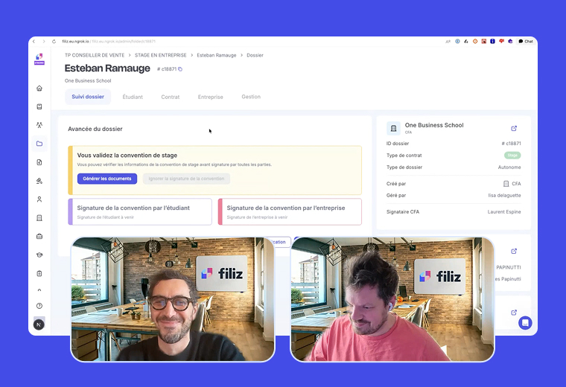The width and height of the screenshot is (566, 387).
Task: Click the orange diamond extension icon
Action: coord(475,42)
